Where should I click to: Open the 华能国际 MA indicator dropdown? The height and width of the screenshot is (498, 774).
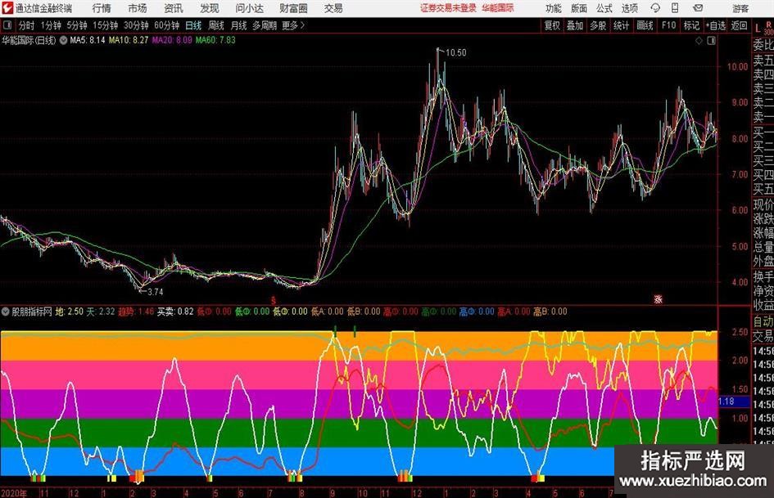click(64, 40)
